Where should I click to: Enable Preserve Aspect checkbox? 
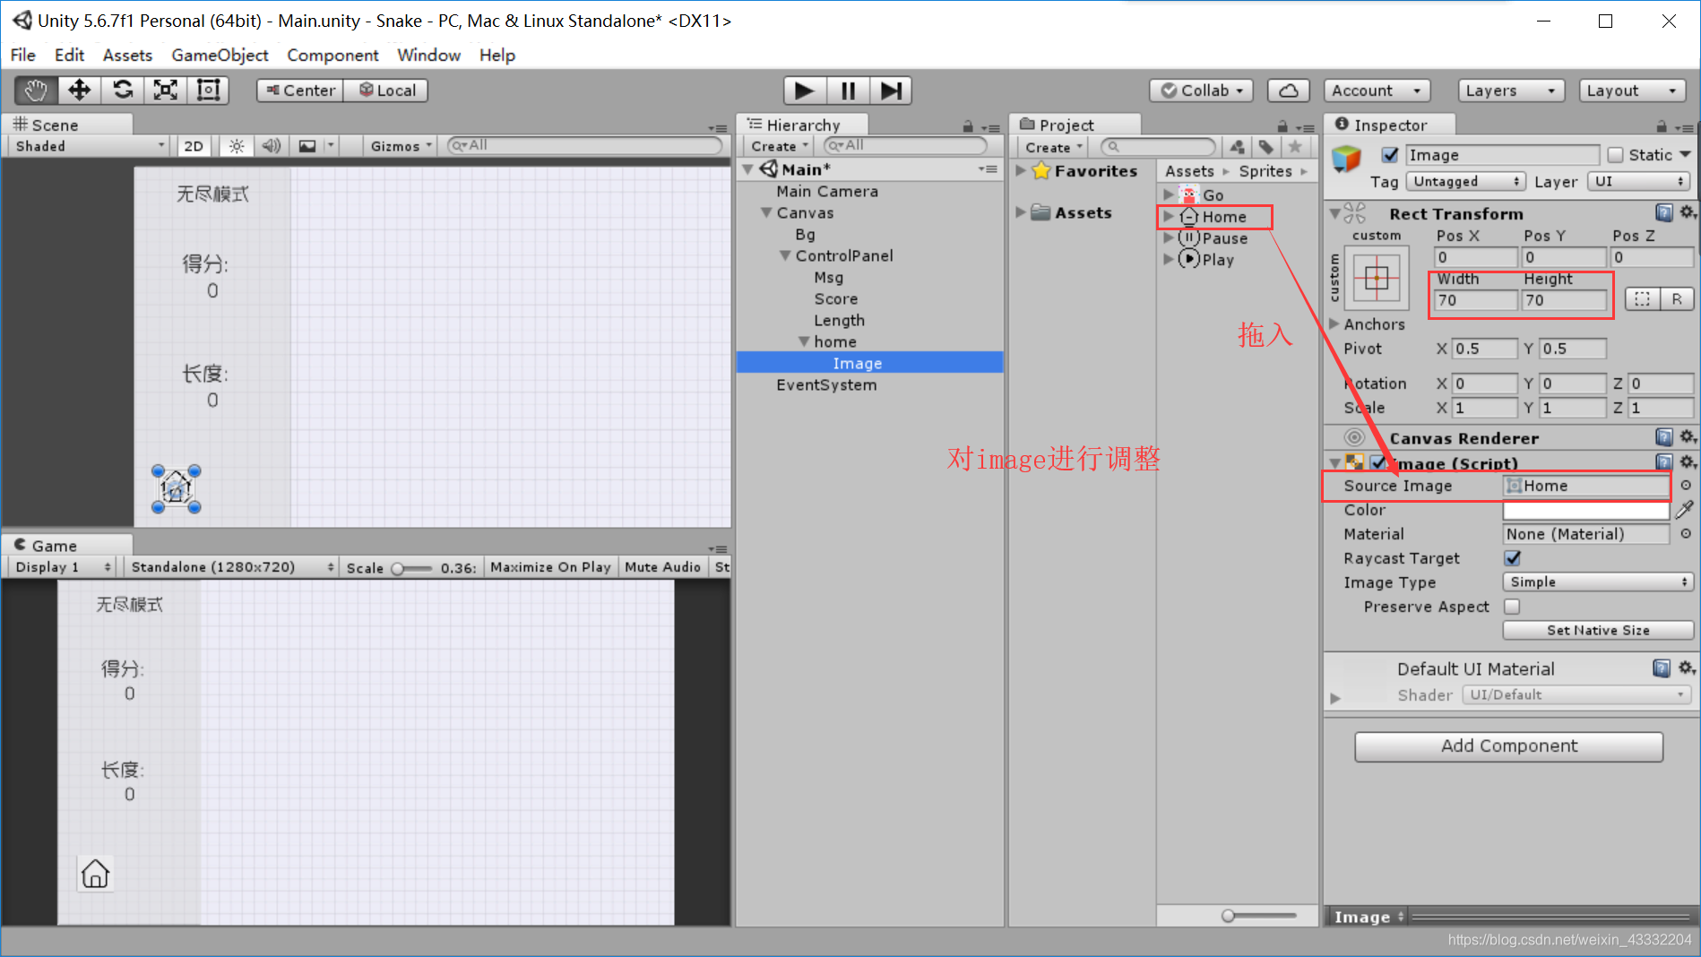point(1513,607)
